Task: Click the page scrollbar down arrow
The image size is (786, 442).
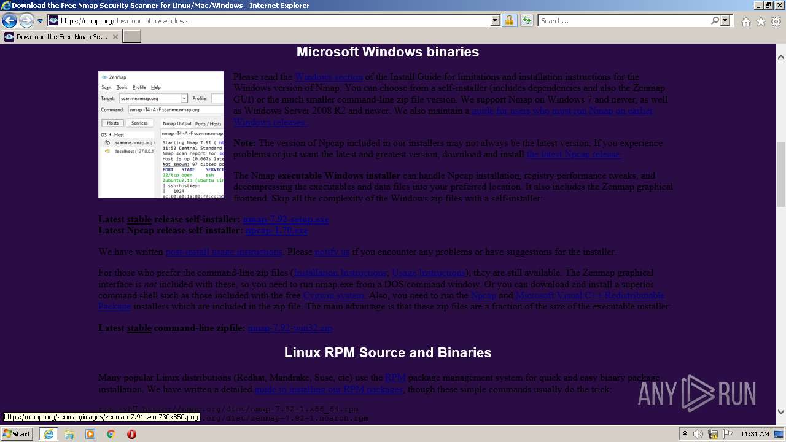Action: pos(780,412)
